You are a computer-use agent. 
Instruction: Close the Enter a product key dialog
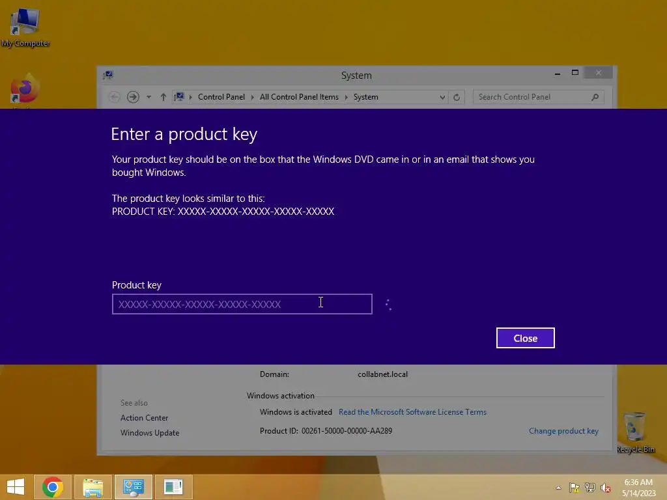[x=526, y=338]
